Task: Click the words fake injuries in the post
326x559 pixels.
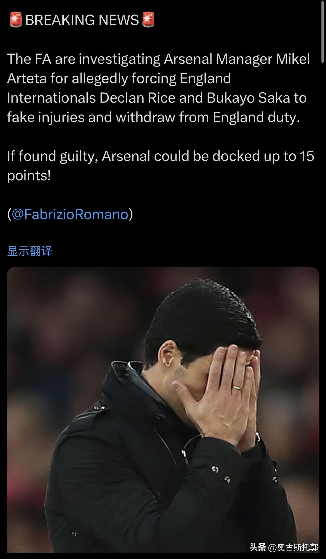Action: click(46, 117)
